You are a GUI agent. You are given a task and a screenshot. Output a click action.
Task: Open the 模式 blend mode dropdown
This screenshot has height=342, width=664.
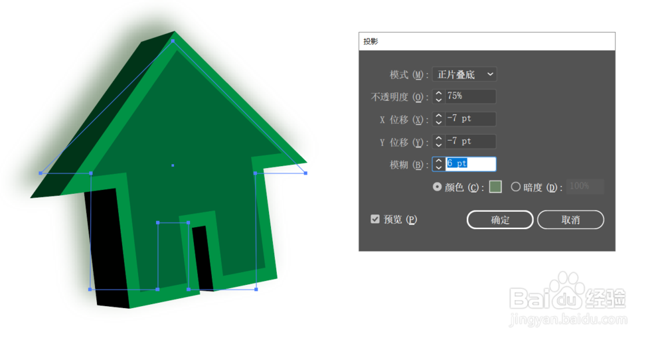coord(464,74)
